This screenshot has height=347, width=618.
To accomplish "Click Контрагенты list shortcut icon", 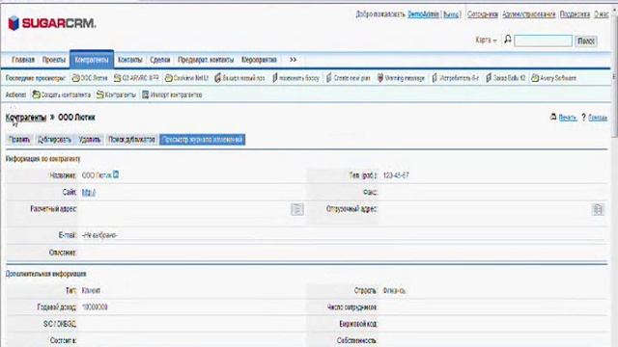I will (100, 94).
